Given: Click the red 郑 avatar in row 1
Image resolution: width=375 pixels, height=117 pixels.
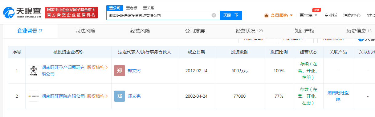Looking at the screenshot, I should pyautogui.click(x=120, y=71).
